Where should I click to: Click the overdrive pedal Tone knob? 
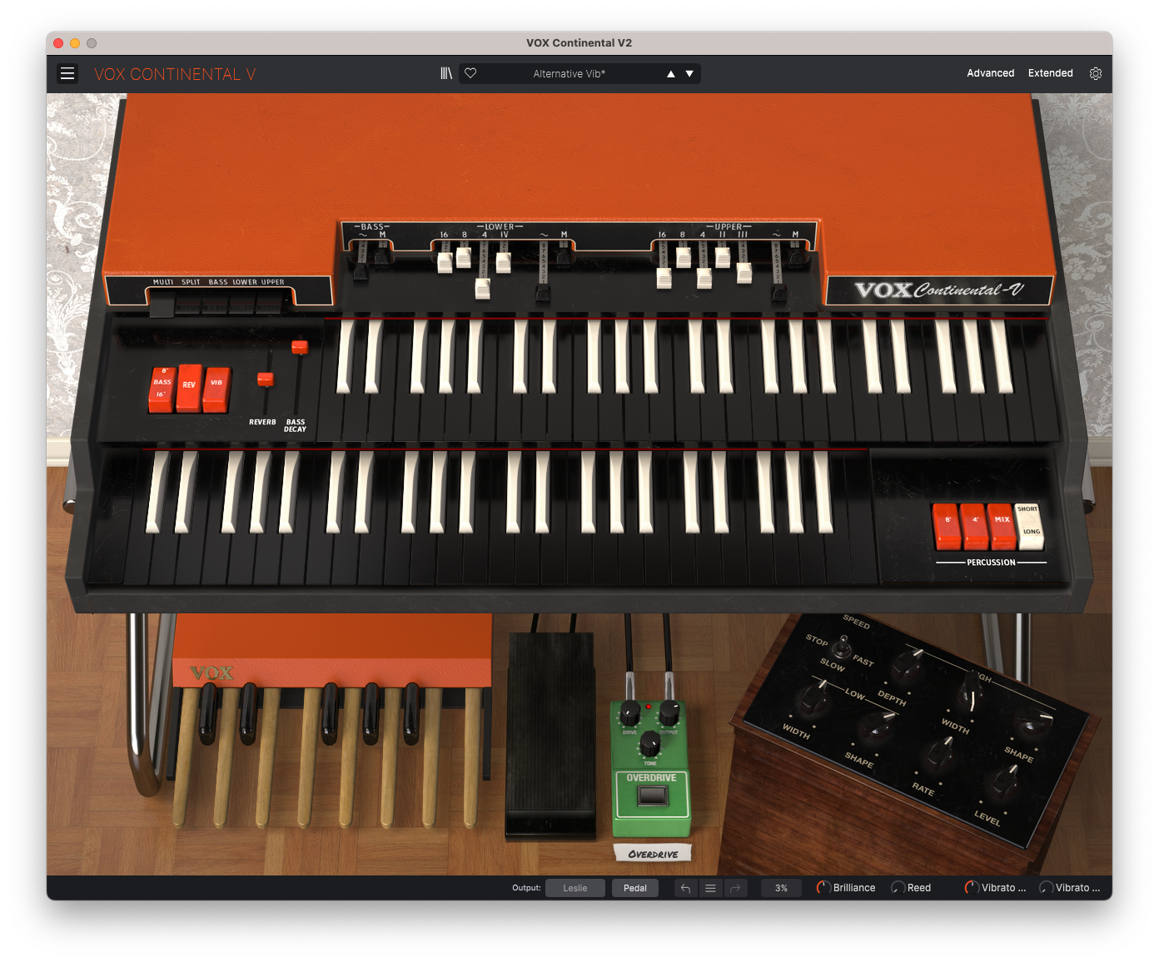point(649,743)
